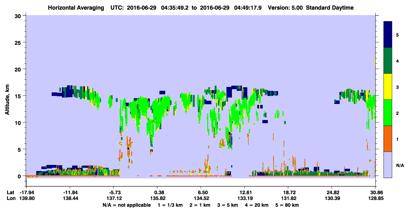The image size is (417, 214).
Task: Click the longitude value 138.44
Action: 70,198
